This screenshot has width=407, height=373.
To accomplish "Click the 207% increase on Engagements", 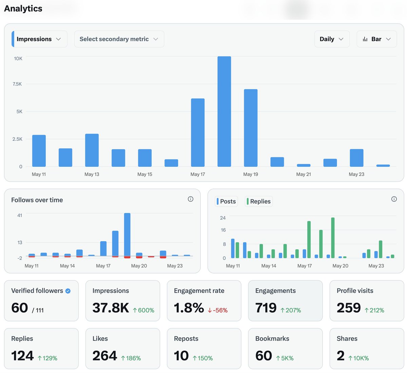I will coord(291,310).
